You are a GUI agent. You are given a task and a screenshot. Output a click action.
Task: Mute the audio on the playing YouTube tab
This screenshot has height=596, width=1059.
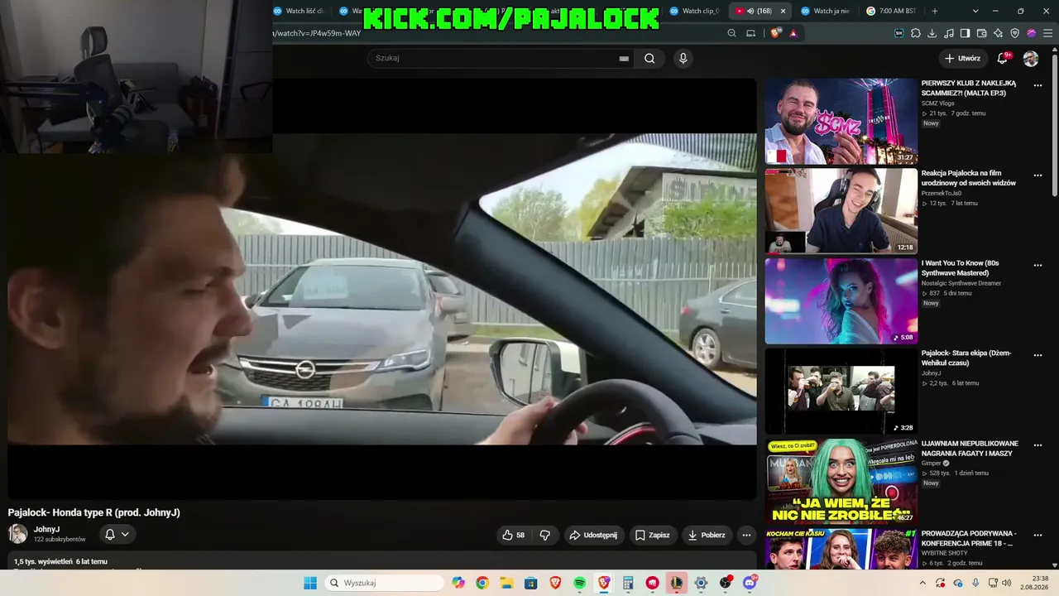[750, 11]
